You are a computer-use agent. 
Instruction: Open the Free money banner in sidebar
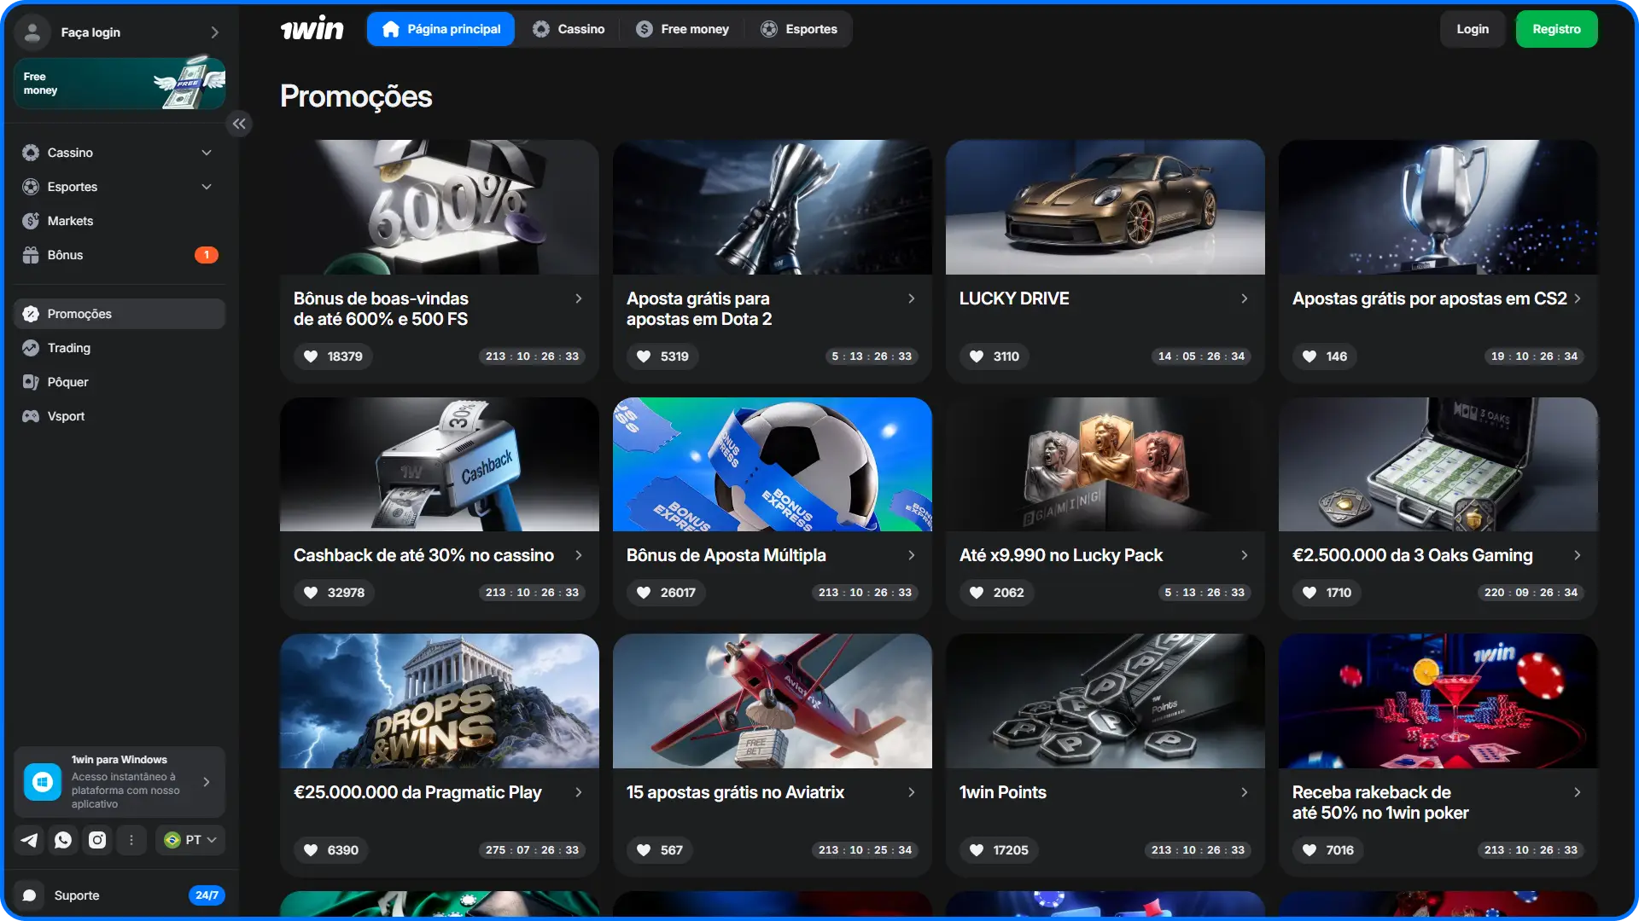[120, 84]
